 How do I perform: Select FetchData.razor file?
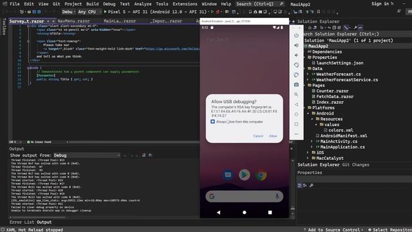pos(335,97)
